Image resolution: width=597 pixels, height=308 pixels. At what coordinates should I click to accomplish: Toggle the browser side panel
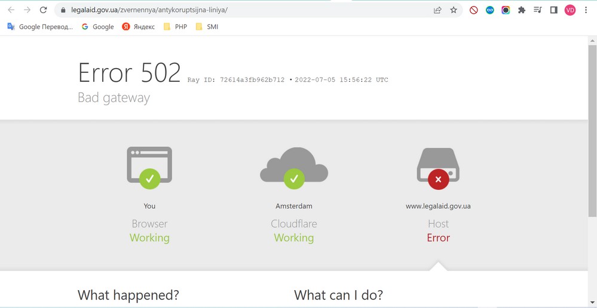[x=553, y=10]
